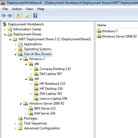
Task: Click the Applications folder icon in tree
Action: [20, 44]
